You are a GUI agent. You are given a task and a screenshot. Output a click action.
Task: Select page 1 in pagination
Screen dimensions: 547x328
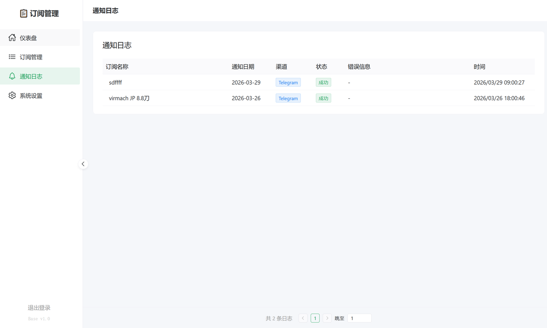click(x=315, y=318)
